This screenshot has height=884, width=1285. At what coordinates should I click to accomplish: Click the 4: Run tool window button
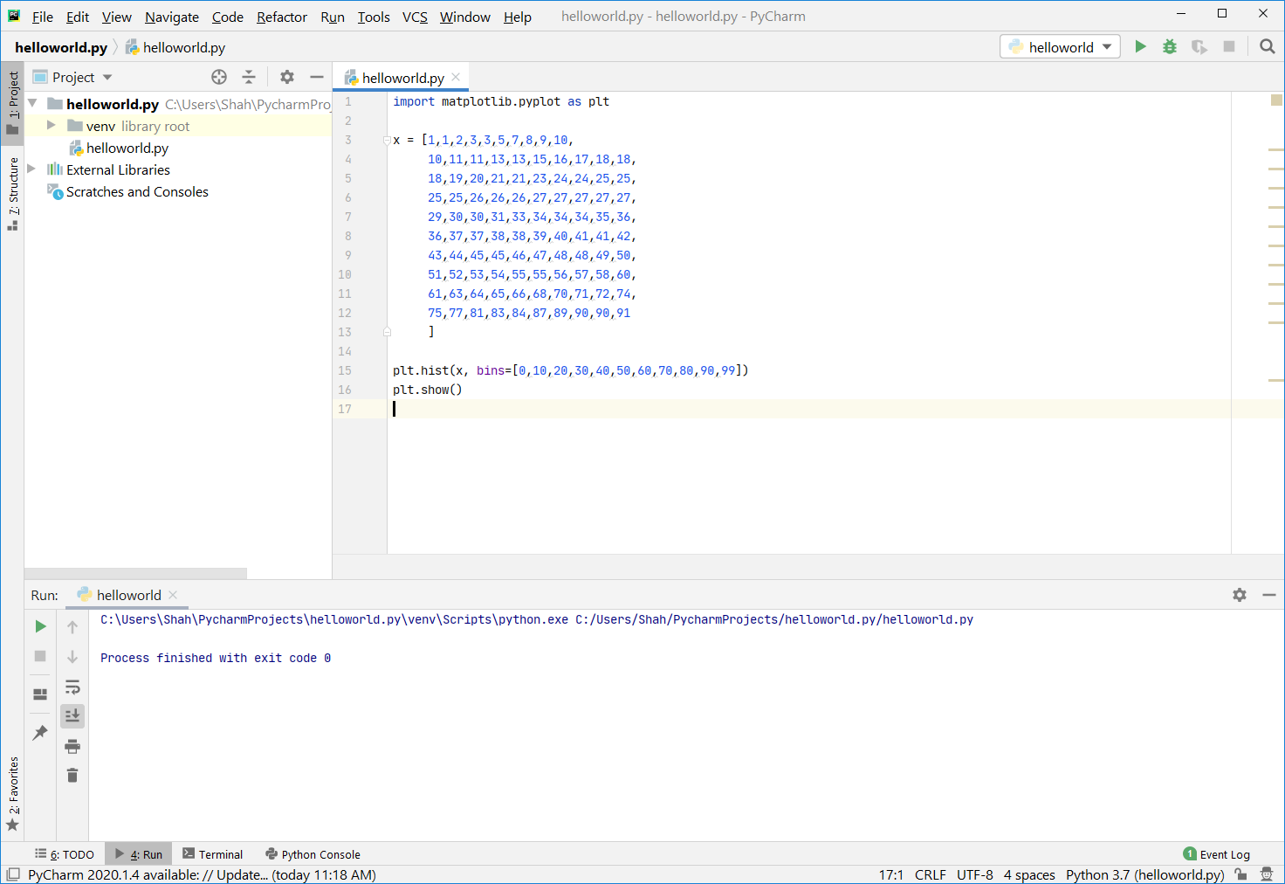coord(139,854)
